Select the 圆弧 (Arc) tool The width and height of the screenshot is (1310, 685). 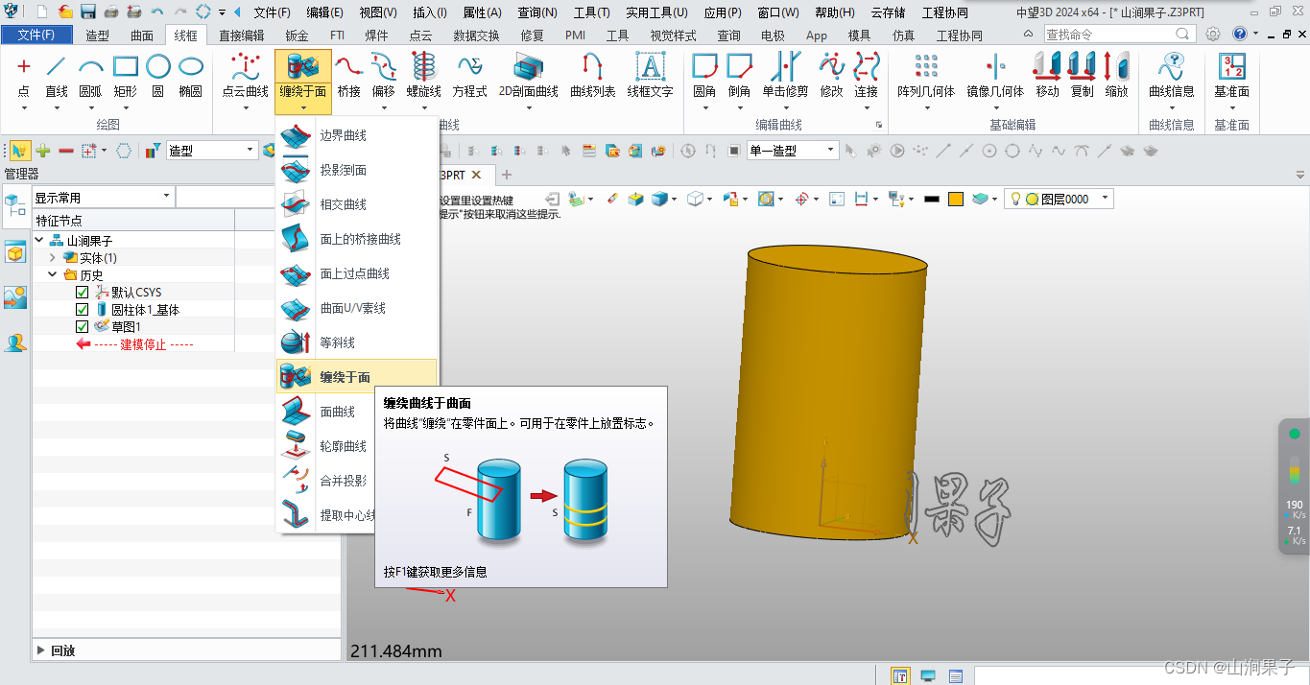90,76
